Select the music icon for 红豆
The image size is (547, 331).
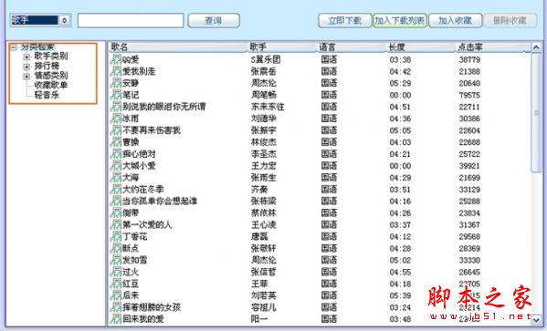pyautogui.click(x=116, y=284)
